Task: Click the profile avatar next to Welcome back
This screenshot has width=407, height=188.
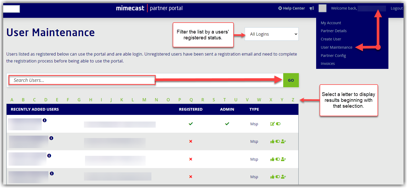Action: [x=323, y=9]
